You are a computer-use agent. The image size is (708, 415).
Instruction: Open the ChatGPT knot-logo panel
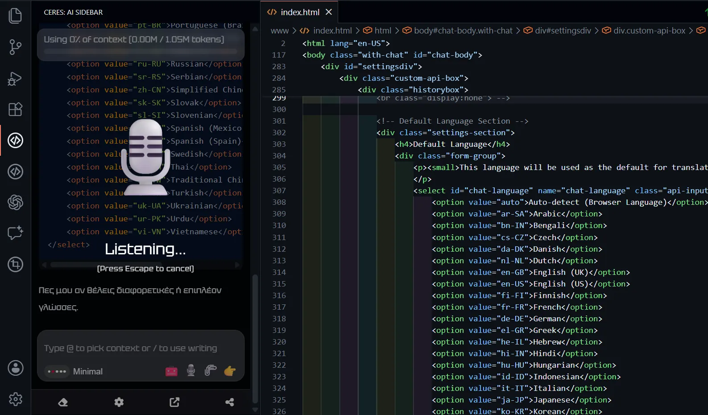16,203
